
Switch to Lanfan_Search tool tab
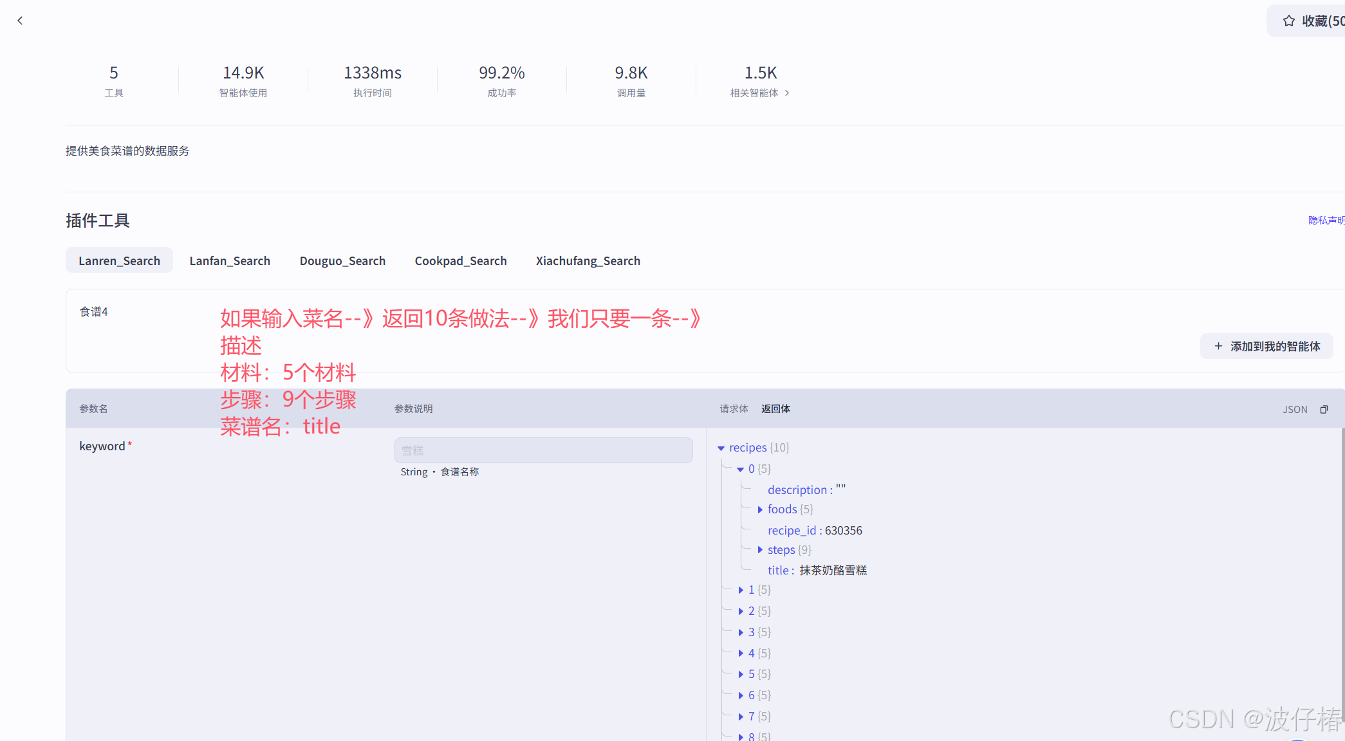(x=230, y=261)
